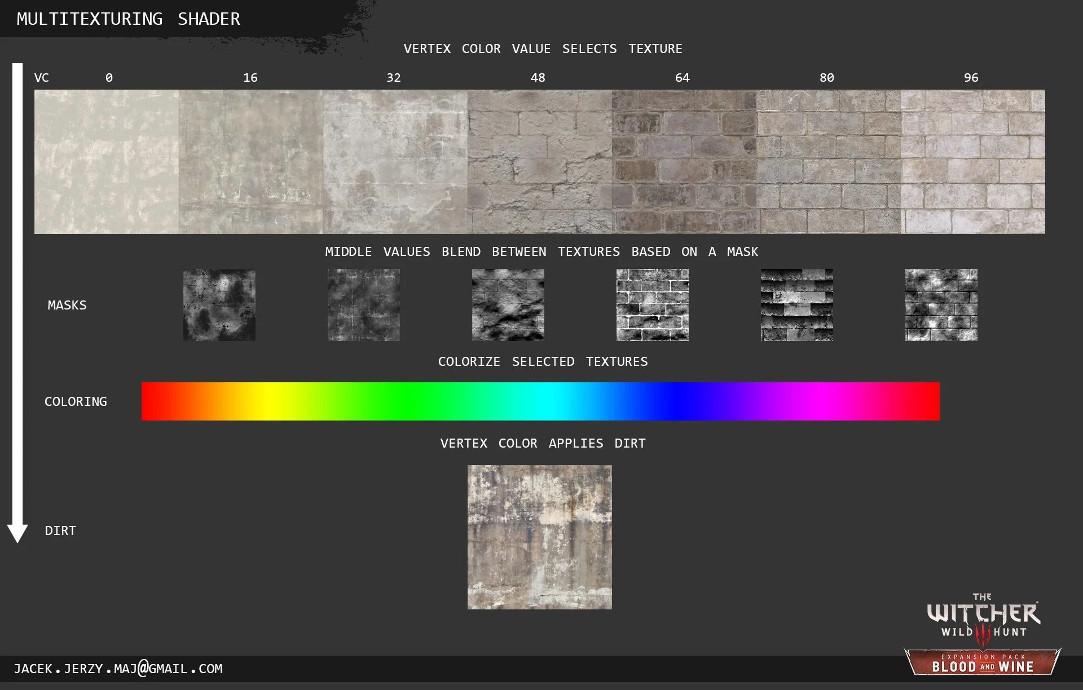Click the MULTITEXTURING SHADER title
This screenshot has height=690, width=1083.
click(x=128, y=19)
